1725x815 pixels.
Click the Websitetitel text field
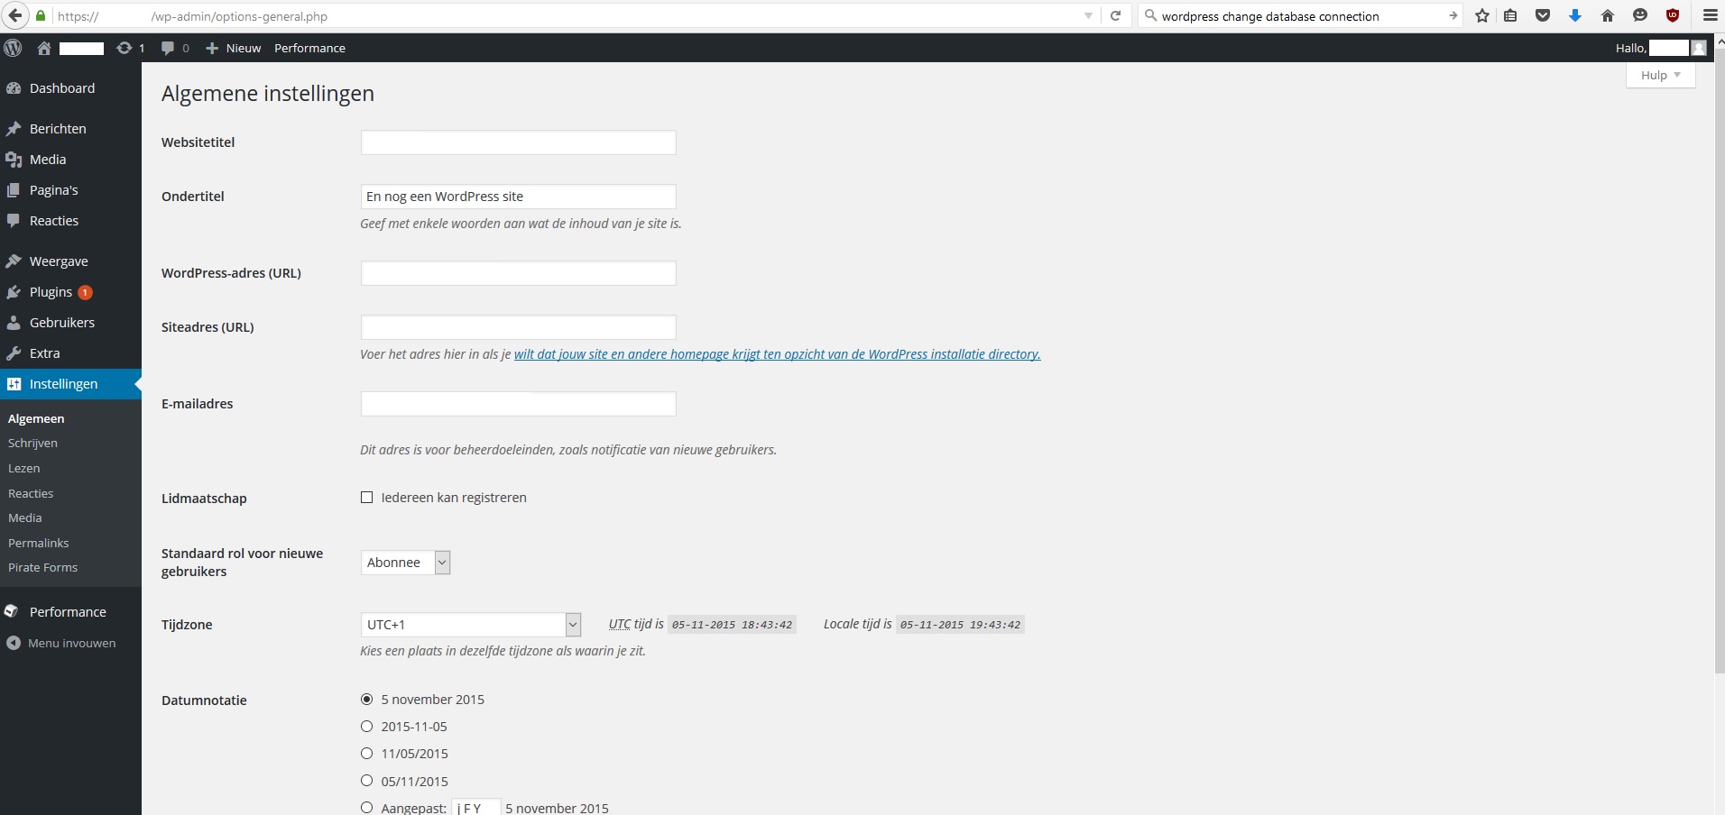518,142
